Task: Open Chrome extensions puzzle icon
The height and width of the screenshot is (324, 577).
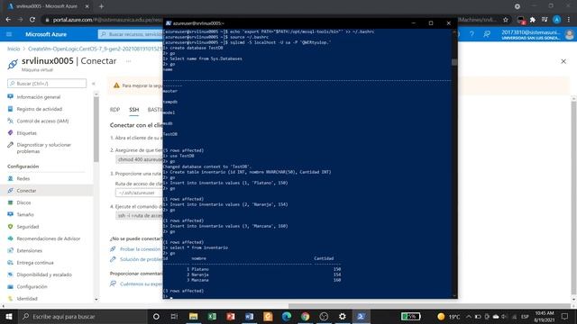Action: tap(533, 20)
